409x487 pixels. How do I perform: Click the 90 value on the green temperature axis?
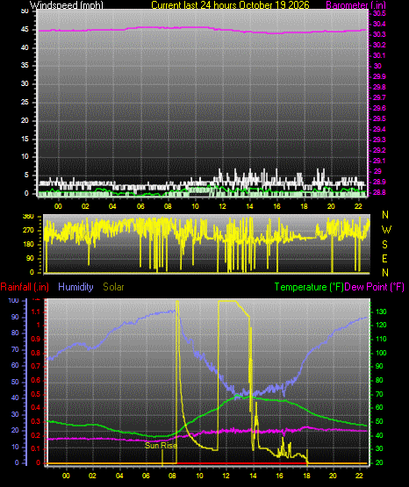point(379,367)
